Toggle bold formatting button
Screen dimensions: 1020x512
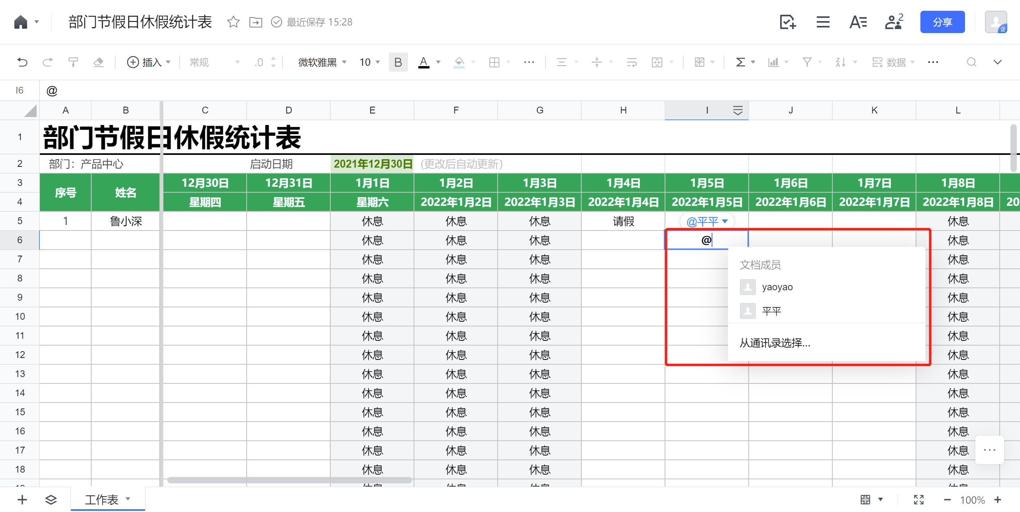(398, 62)
